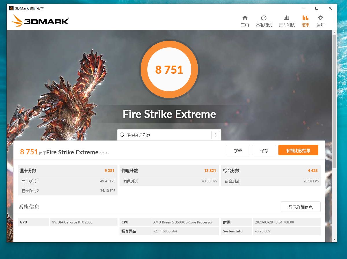Maximize the 3DMark window

pyautogui.click(x=317, y=8)
